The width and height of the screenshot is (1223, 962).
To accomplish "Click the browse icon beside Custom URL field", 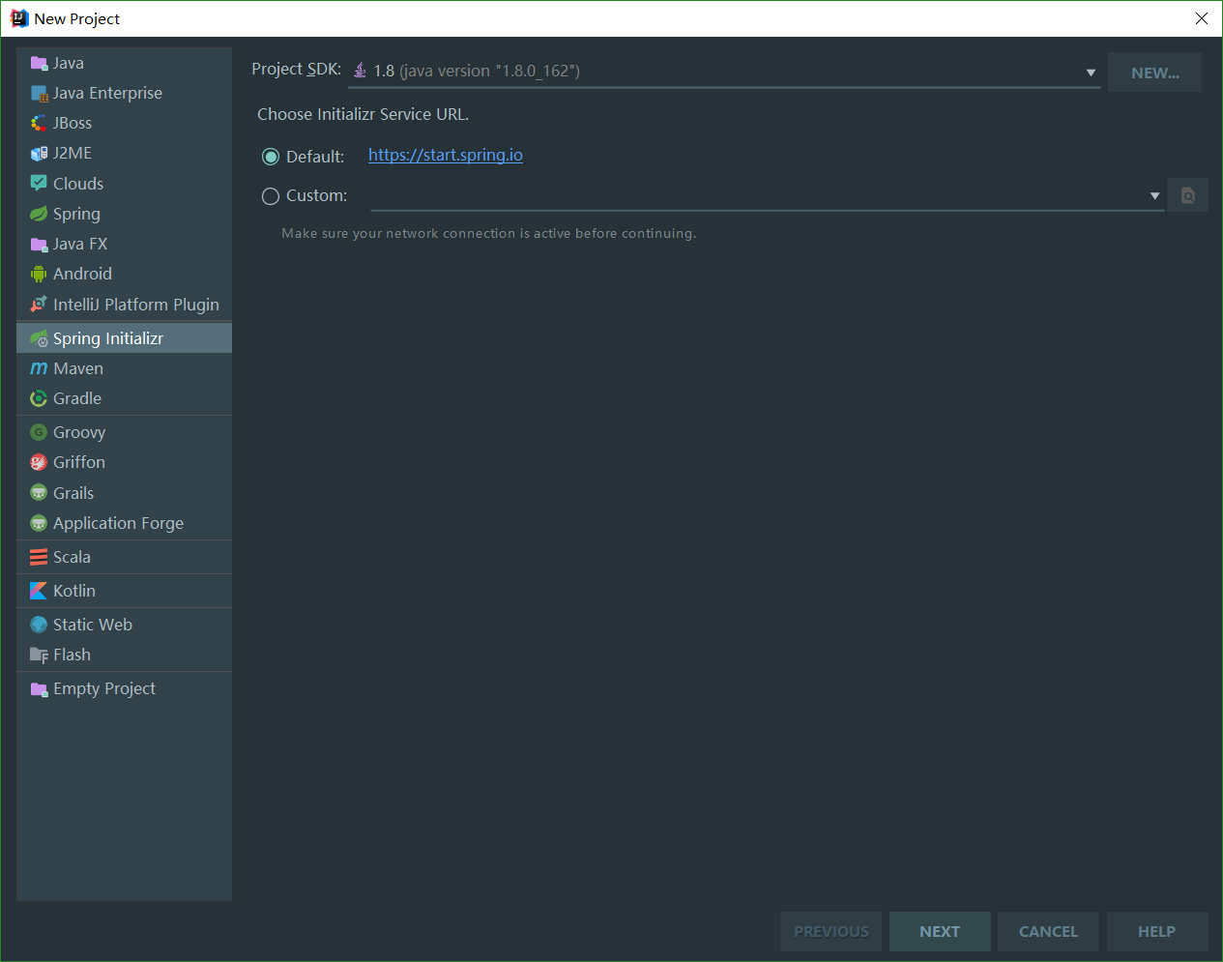I will click(x=1187, y=195).
